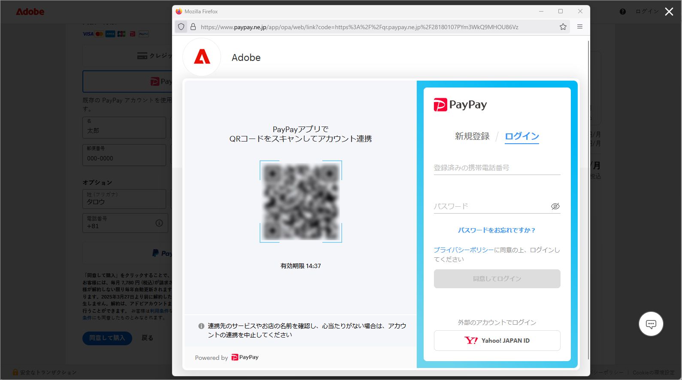Click the phone number info icon in Adobe form

click(x=159, y=223)
